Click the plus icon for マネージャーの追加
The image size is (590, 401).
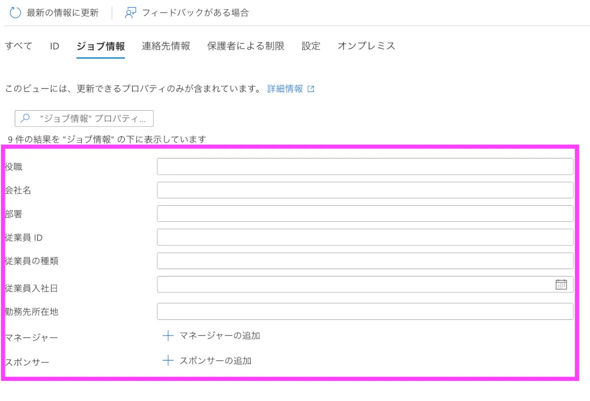point(168,336)
